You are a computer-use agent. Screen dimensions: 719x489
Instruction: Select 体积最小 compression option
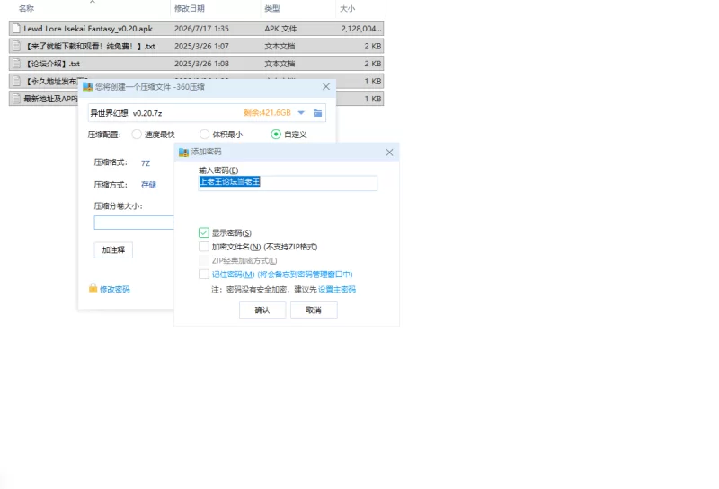pyautogui.click(x=204, y=135)
